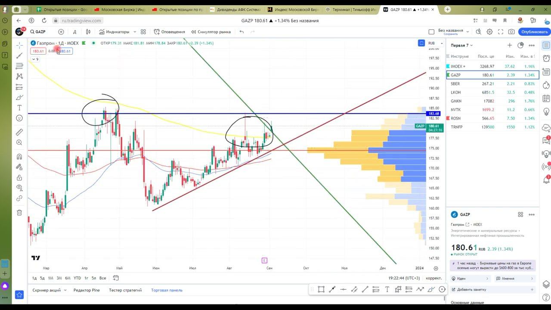
Task: Select the 1д time range
Action: pyautogui.click(x=34, y=278)
